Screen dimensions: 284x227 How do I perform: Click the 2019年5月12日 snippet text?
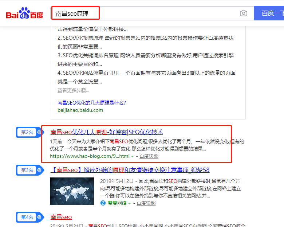[170, 188]
